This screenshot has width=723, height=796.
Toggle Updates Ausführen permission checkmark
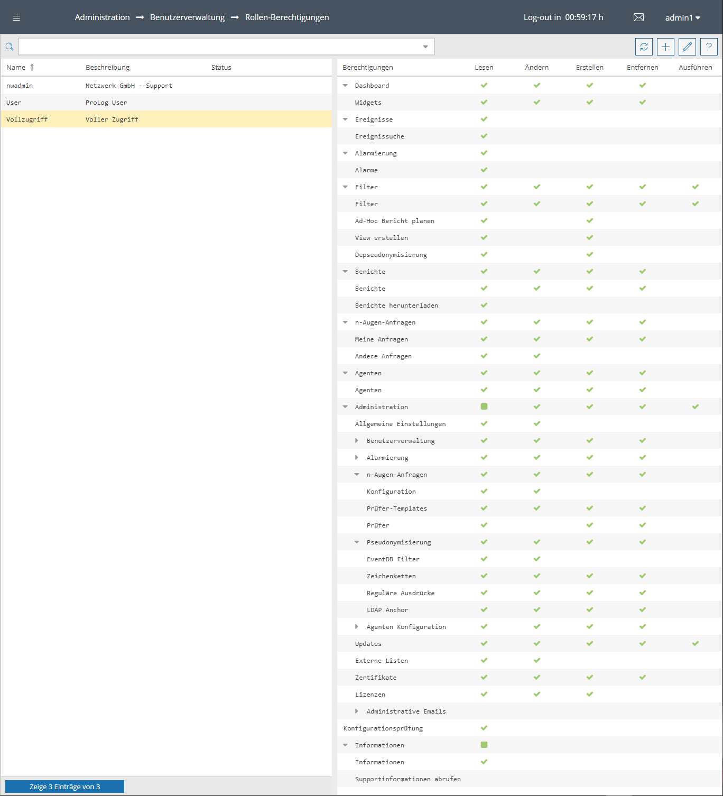(x=696, y=644)
